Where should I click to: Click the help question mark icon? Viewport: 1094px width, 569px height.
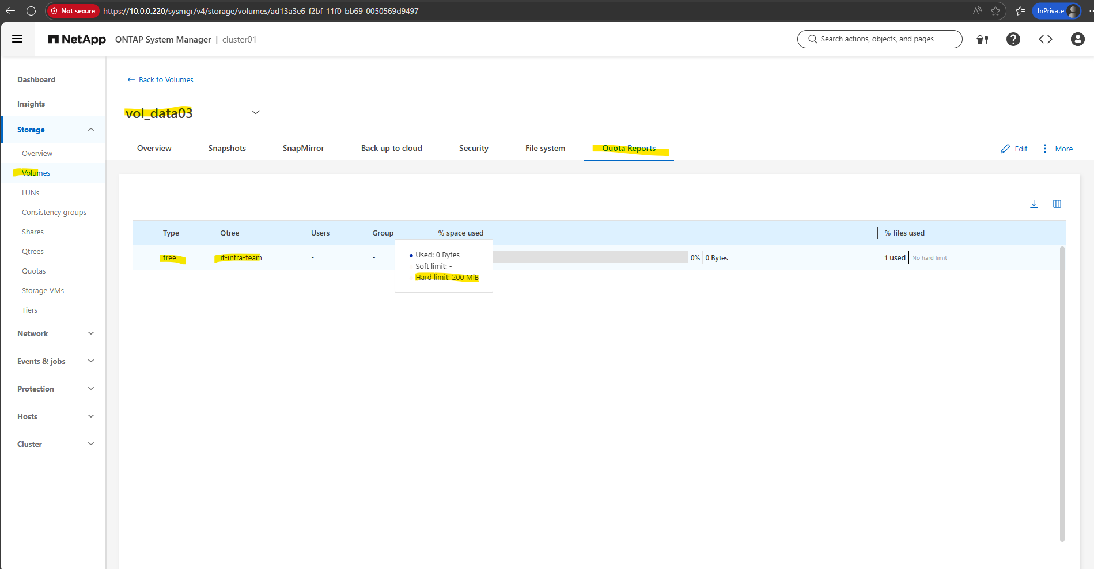coord(1013,39)
